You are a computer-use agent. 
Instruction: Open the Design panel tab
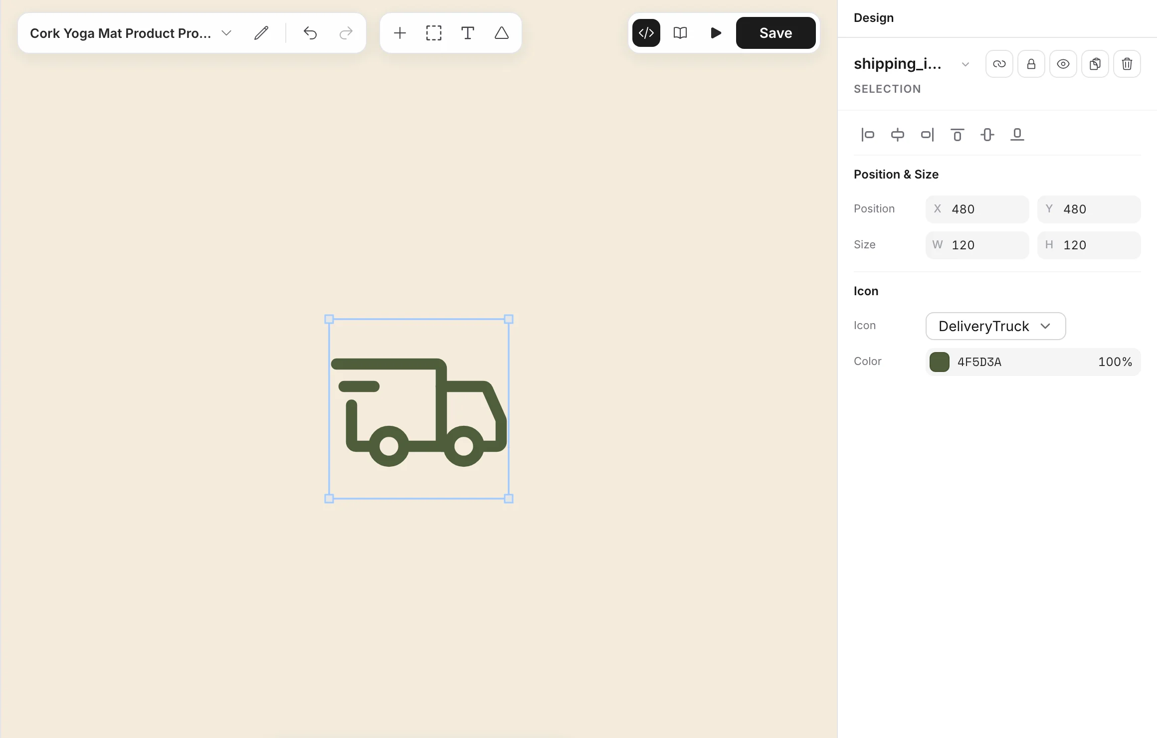[x=874, y=18]
